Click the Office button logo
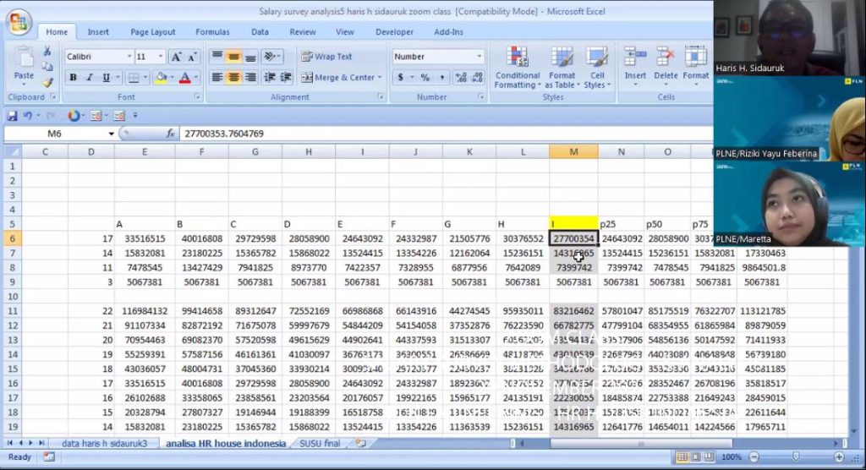Screen dimensions: 866x470 click(19, 22)
